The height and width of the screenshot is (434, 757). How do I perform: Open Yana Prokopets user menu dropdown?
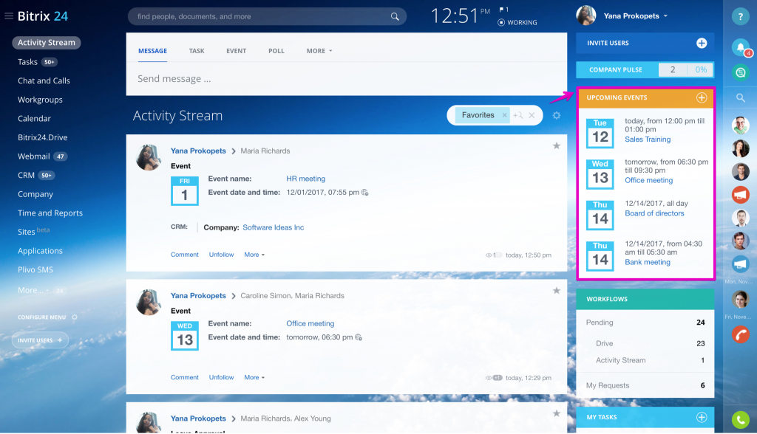click(x=635, y=16)
